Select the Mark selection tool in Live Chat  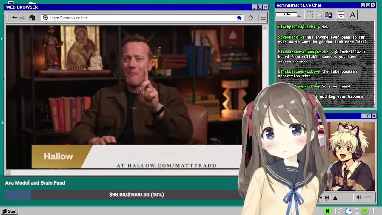tap(309, 15)
